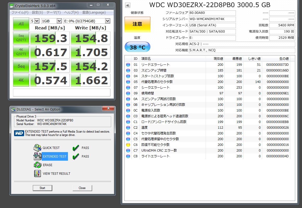302x208 pixels.
Task: Click the 生の値 column header
Action: click(x=276, y=59)
